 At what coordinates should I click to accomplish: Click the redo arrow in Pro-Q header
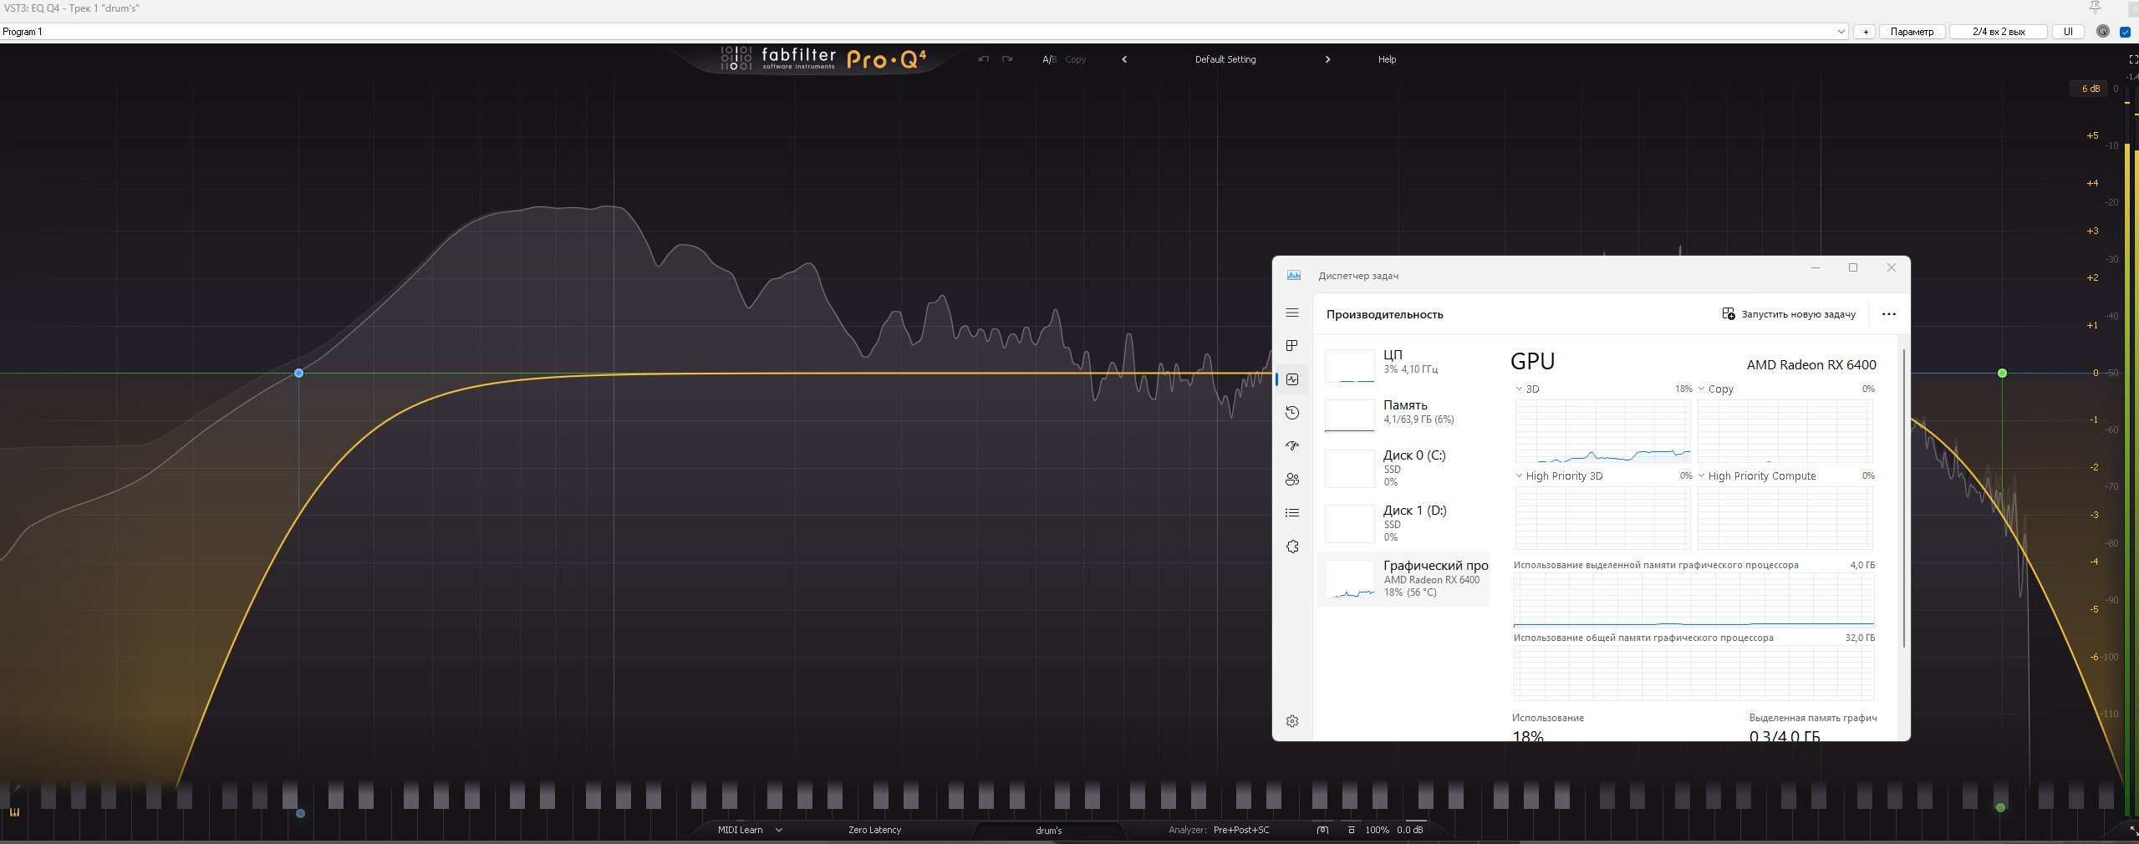pos(1007,59)
